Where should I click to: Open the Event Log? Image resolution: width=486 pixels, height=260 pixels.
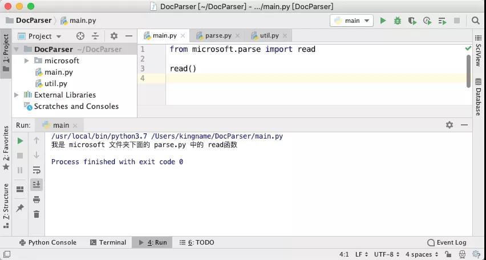coord(447,243)
